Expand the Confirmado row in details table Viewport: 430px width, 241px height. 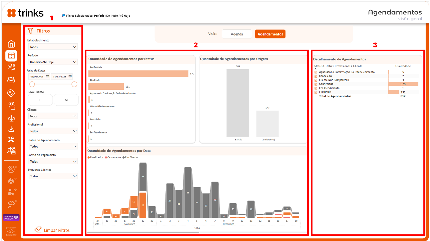316,84
